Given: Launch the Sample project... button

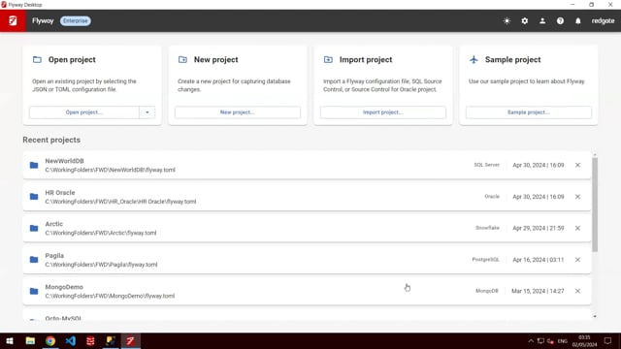Looking at the screenshot, I should click(528, 112).
